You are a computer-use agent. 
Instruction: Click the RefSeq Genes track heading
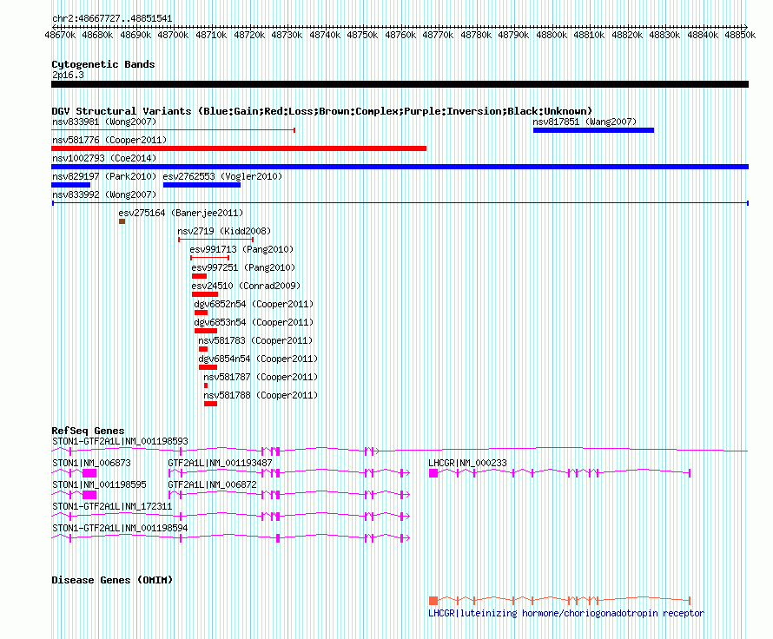[x=88, y=430]
